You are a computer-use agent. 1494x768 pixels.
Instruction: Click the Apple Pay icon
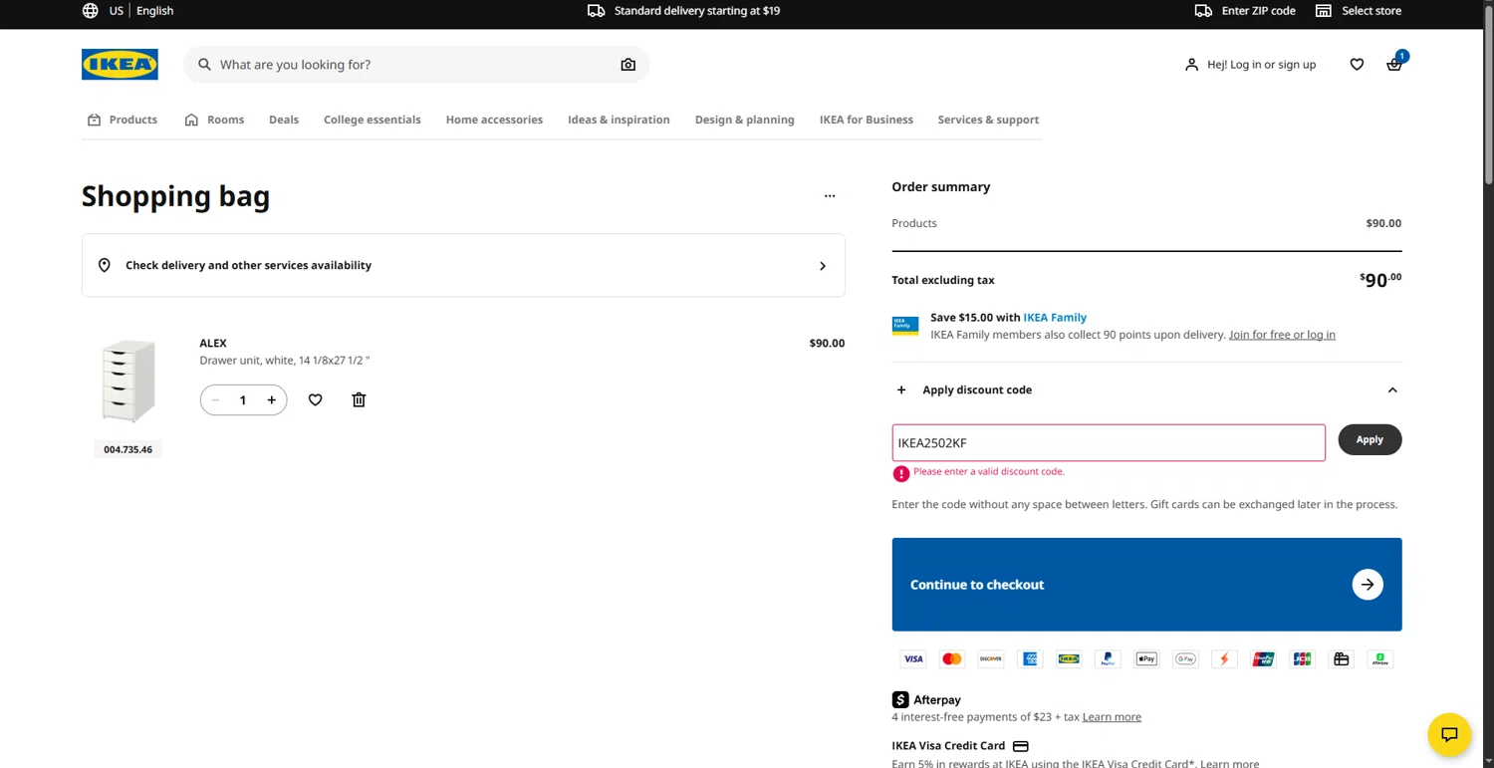(x=1146, y=658)
